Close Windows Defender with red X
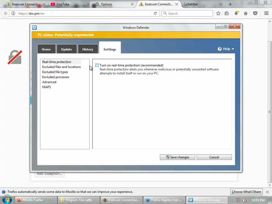Image resolution: width=272 pixels, height=204 pixels. pos(235,26)
